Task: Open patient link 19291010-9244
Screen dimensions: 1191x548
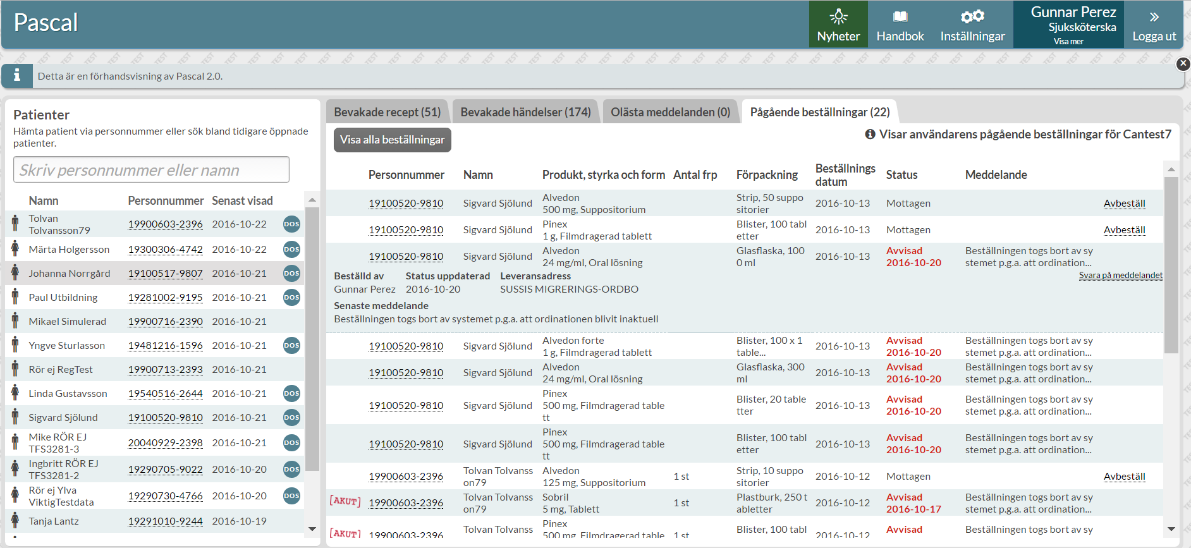Action: pos(165,521)
